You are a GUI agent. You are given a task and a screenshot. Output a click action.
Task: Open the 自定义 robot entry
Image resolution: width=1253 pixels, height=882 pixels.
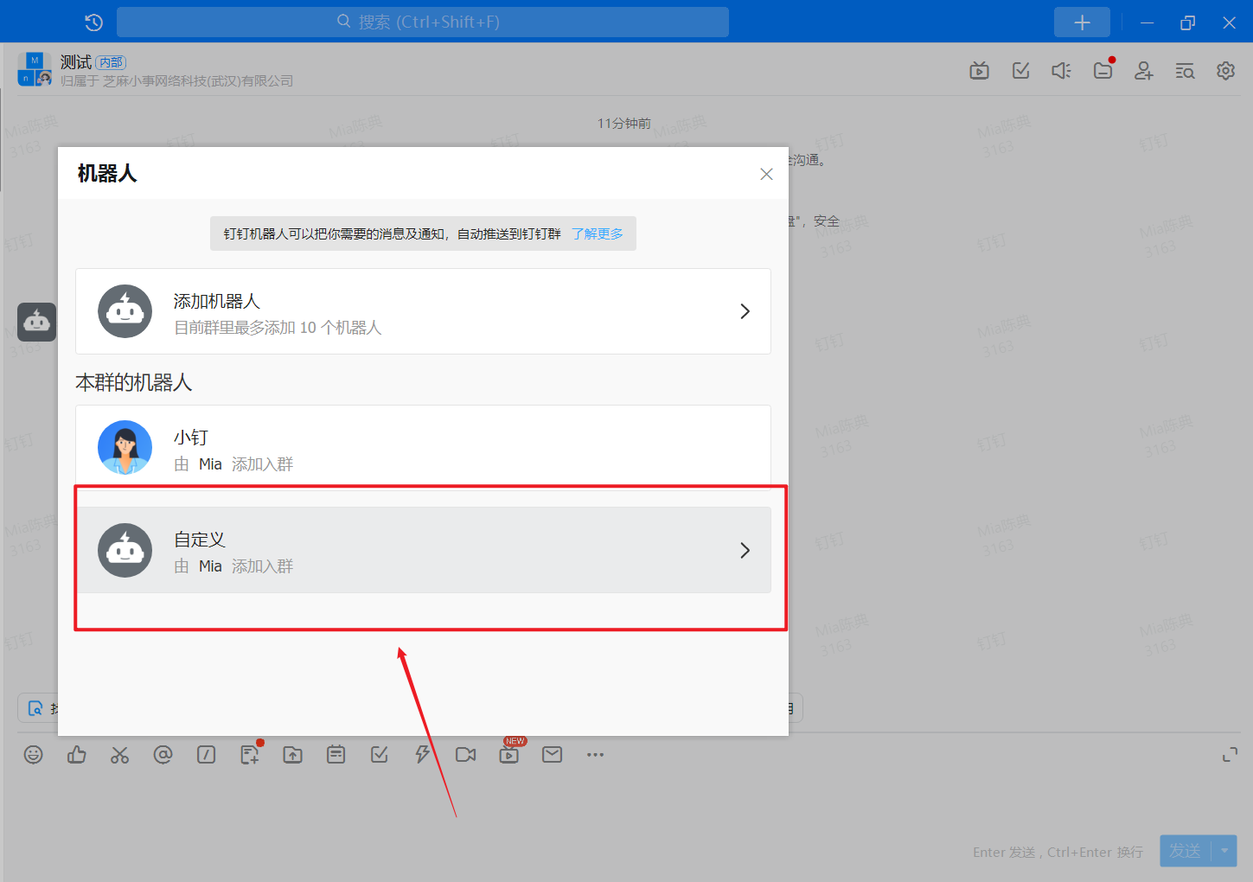(x=423, y=550)
